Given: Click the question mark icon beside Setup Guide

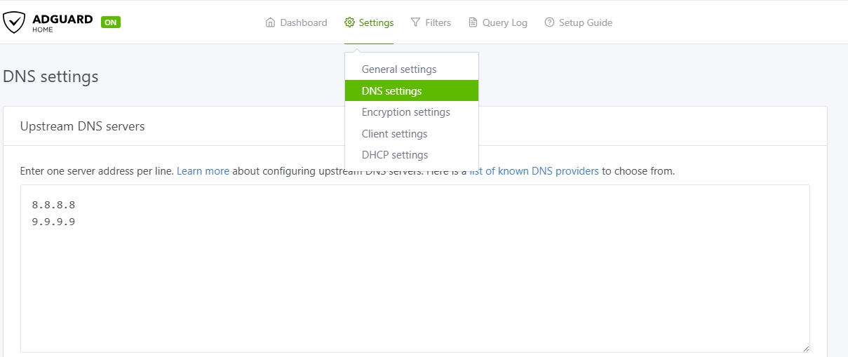Looking at the screenshot, I should point(549,22).
